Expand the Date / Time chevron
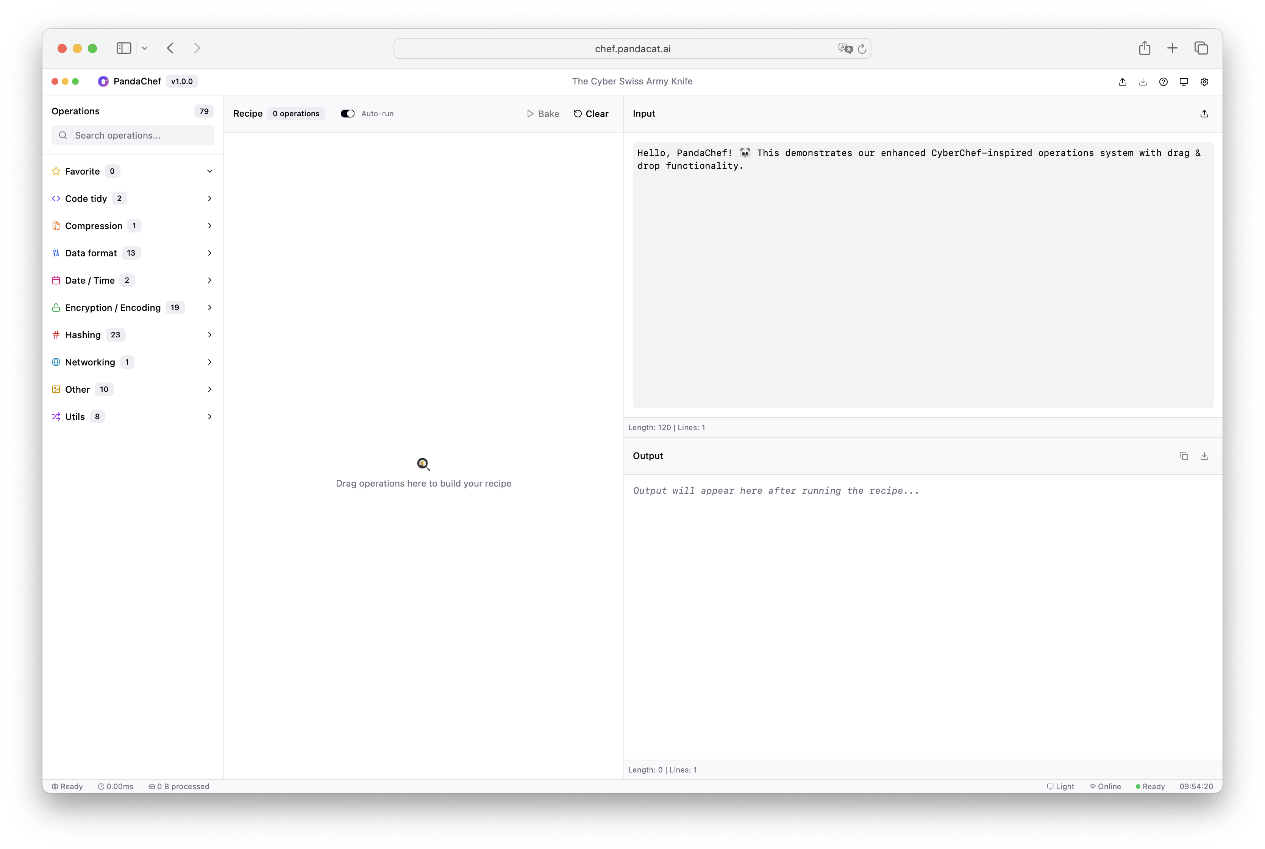The width and height of the screenshot is (1265, 849). coord(209,281)
